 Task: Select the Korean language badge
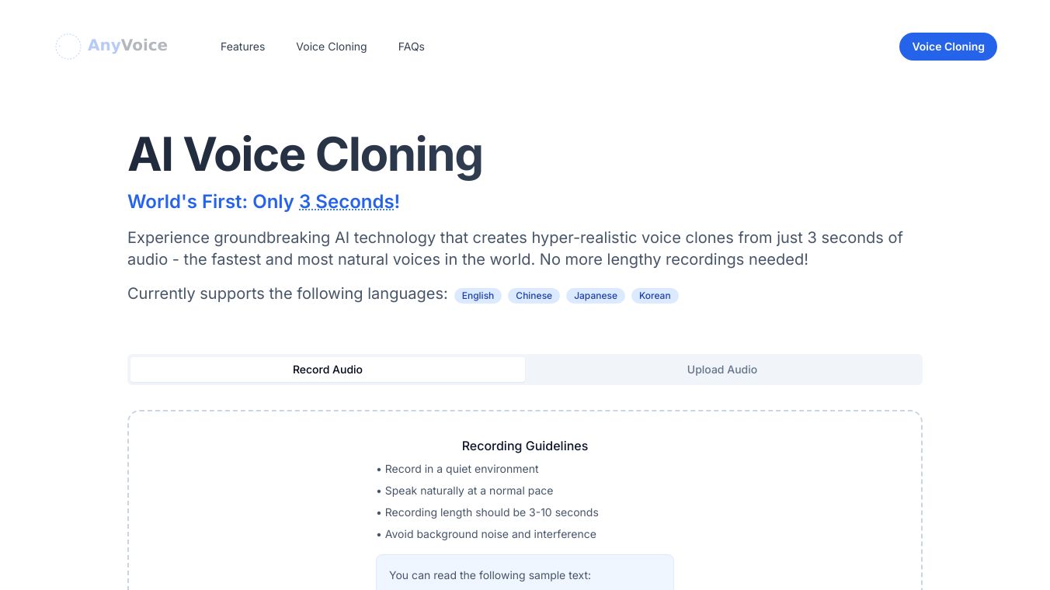tap(654, 296)
